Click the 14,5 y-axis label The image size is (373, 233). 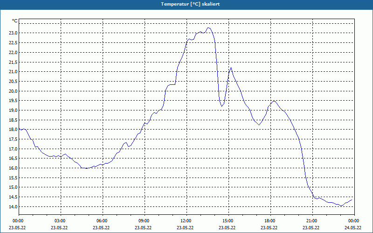tap(13, 197)
